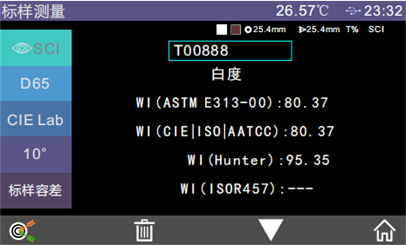
Task: Select the 标样测量 title header
Action: [x=33, y=11]
